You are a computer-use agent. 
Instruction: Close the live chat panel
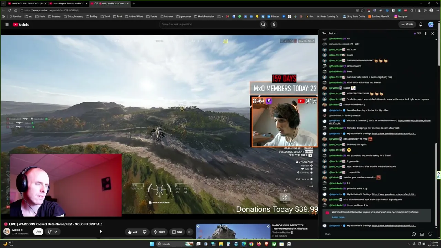(433, 33)
